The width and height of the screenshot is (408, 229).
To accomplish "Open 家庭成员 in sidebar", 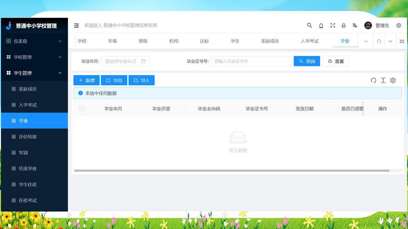I will (34, 89).
